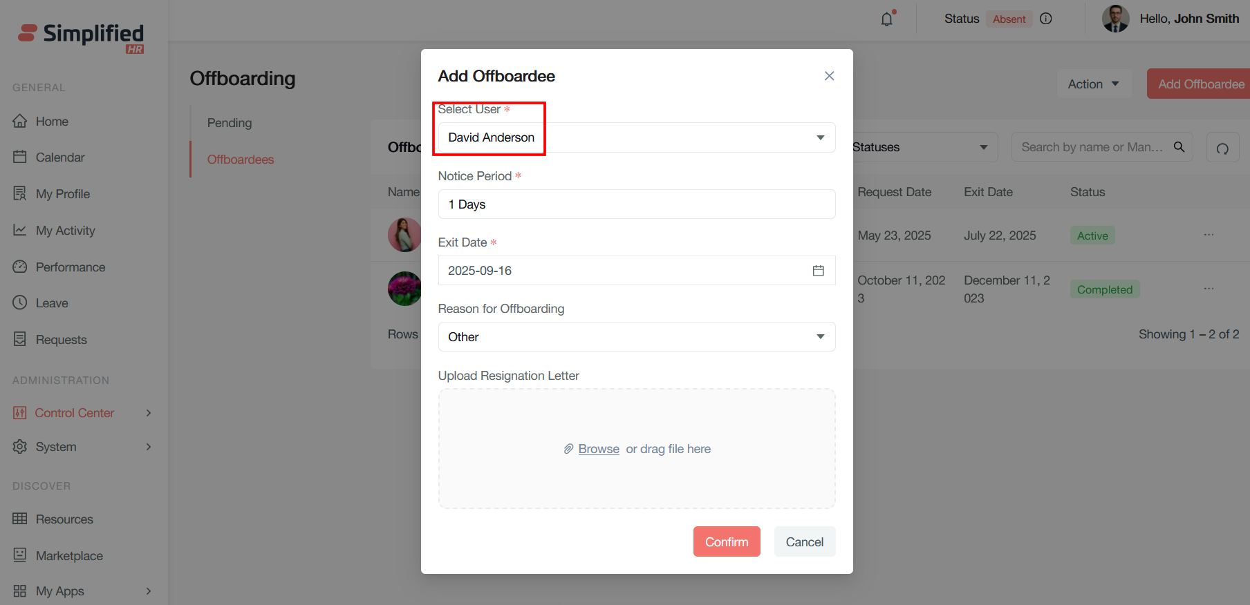Click the refresh icon beside search
This screenshot has height=605, width=1250.
click(x=1222, y=148)
